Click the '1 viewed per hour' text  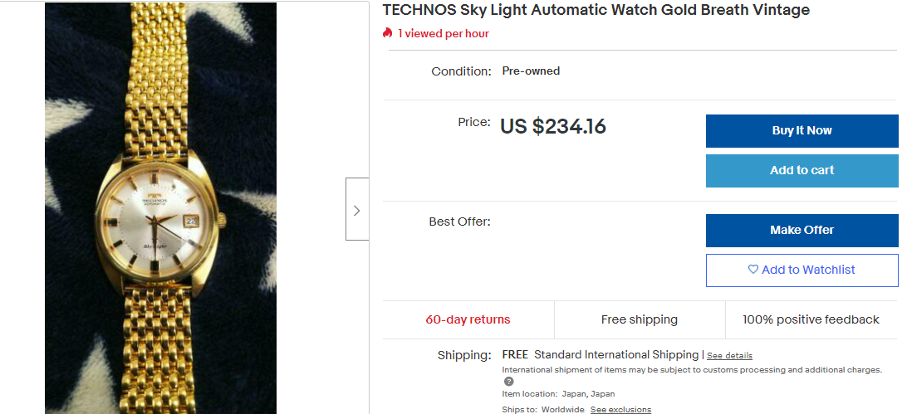(x=443, y=34)
